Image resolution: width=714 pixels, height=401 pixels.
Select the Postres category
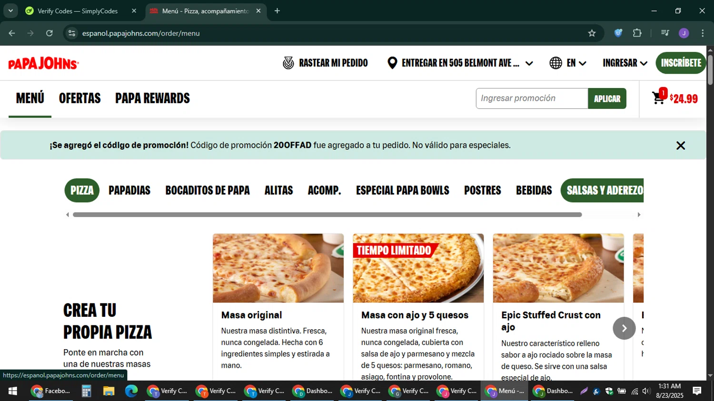pyautogui.click(x=483, y=190)
